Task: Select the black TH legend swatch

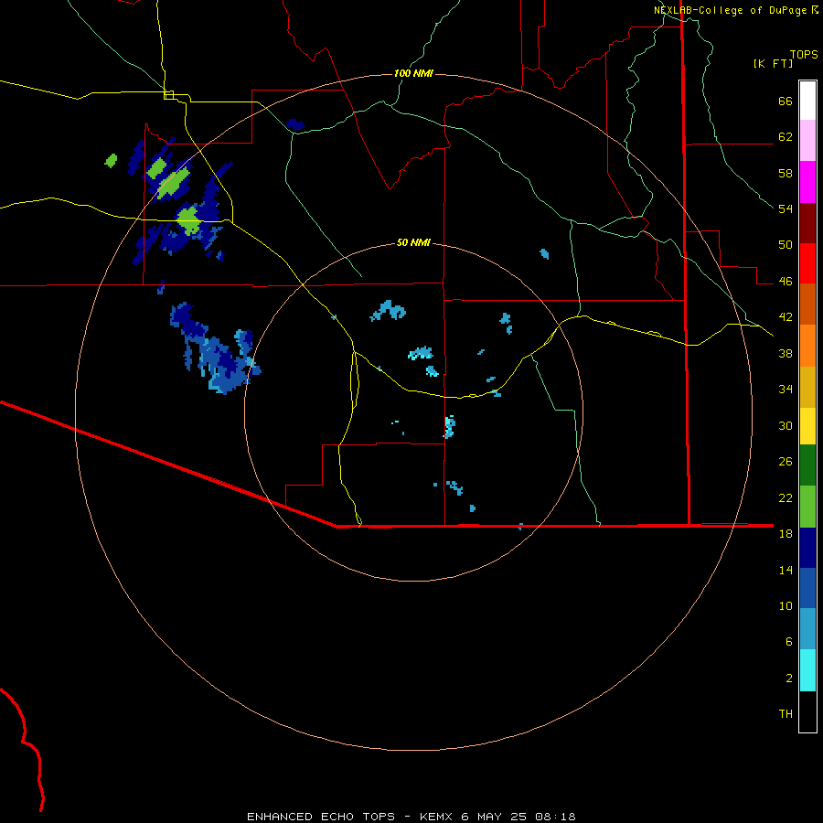Action: (807, 711)
